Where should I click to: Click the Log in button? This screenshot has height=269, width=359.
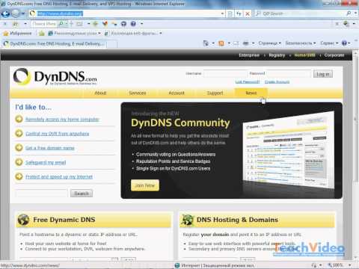(323, 74)
